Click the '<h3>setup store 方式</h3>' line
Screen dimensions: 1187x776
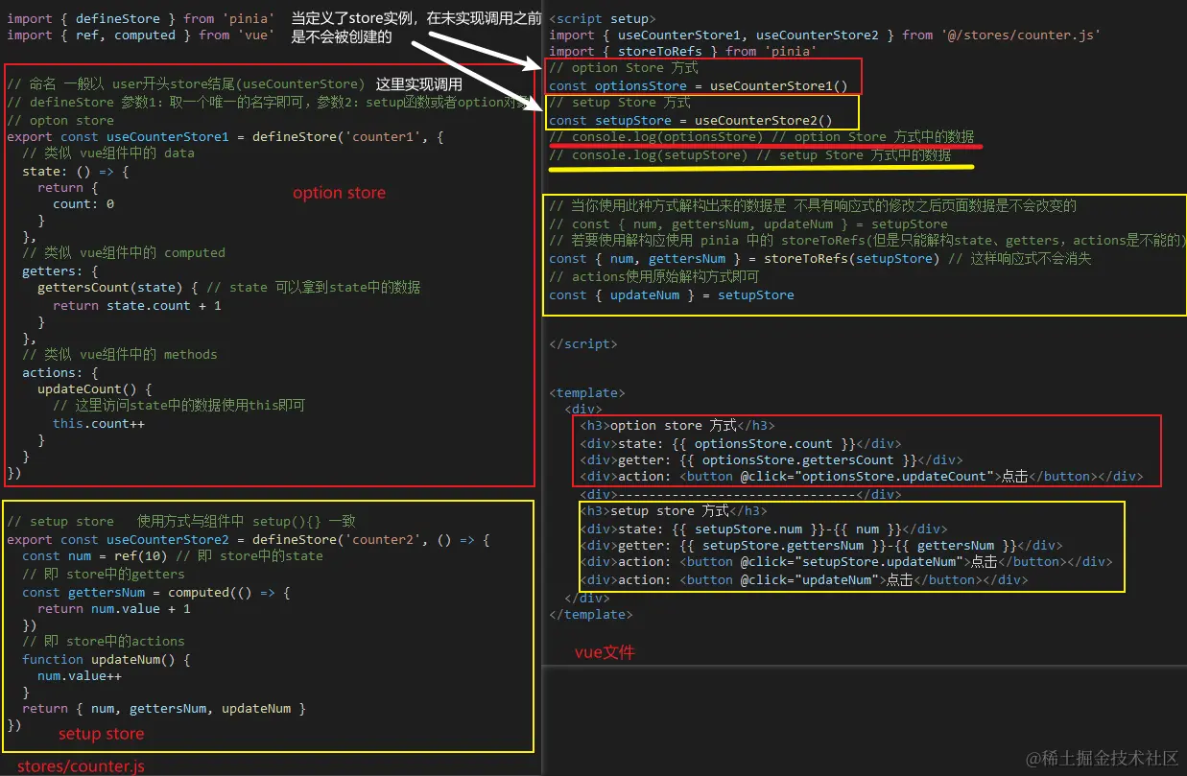click(x=673, y=511)
